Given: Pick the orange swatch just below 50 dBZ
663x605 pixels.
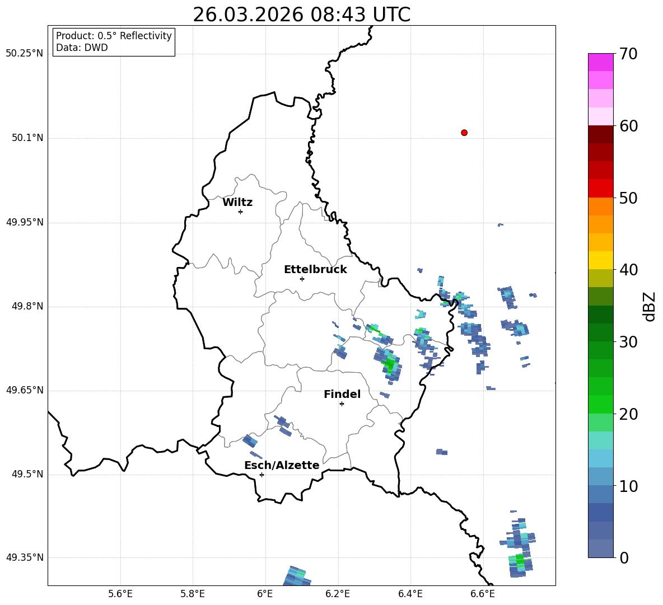Looking at the screenshot, I should click(600, 206).
